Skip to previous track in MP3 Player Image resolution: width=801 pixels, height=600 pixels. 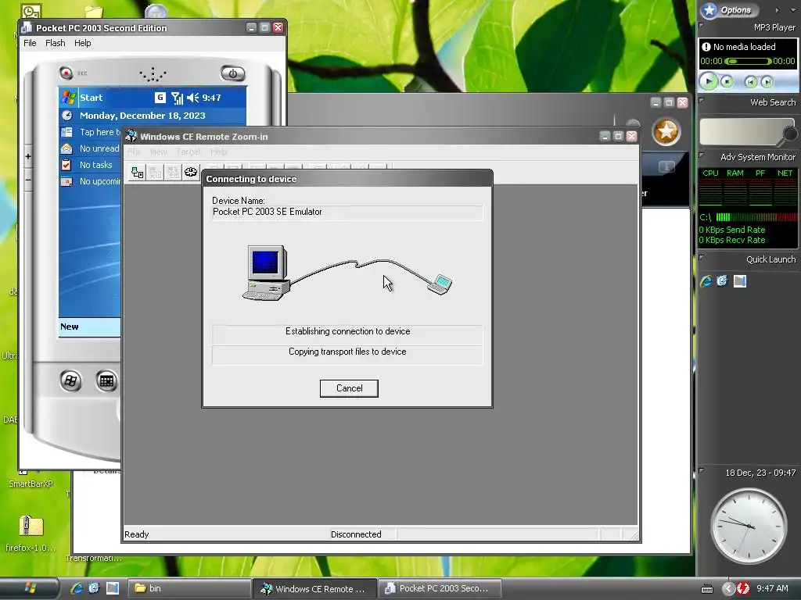(750, 81)
